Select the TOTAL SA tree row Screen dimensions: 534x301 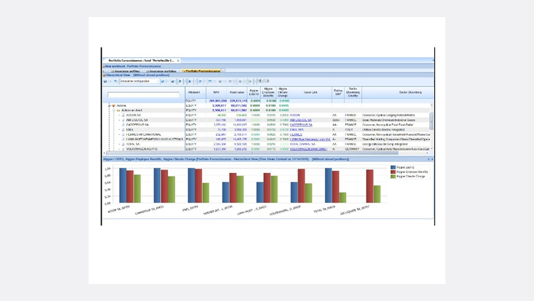133,144
